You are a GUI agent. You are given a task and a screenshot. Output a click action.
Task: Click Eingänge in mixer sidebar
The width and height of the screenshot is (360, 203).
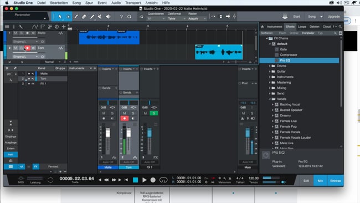pos(11,136)
